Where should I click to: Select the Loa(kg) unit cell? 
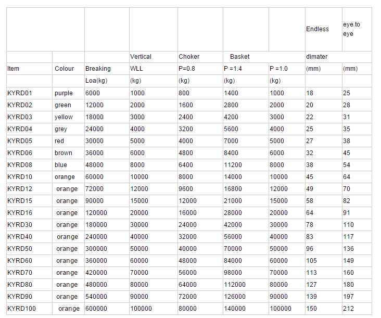point(97,81)
